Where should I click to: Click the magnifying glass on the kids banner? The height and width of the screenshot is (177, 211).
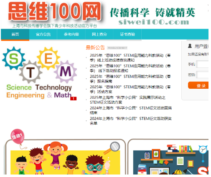point(112,148)
